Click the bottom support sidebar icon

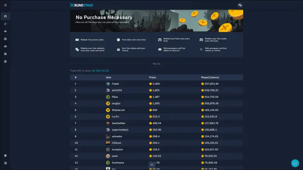click(5, 163)
